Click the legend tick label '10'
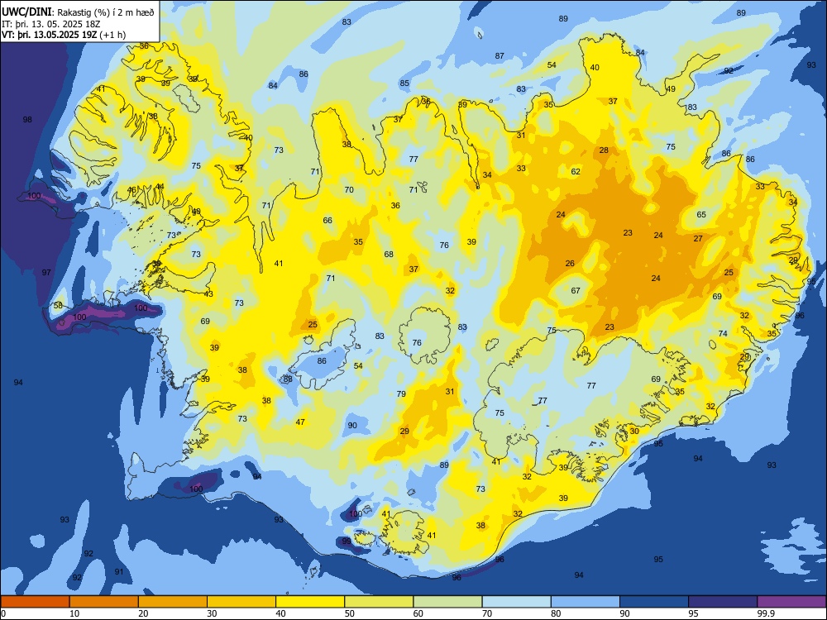 (74, 613)
